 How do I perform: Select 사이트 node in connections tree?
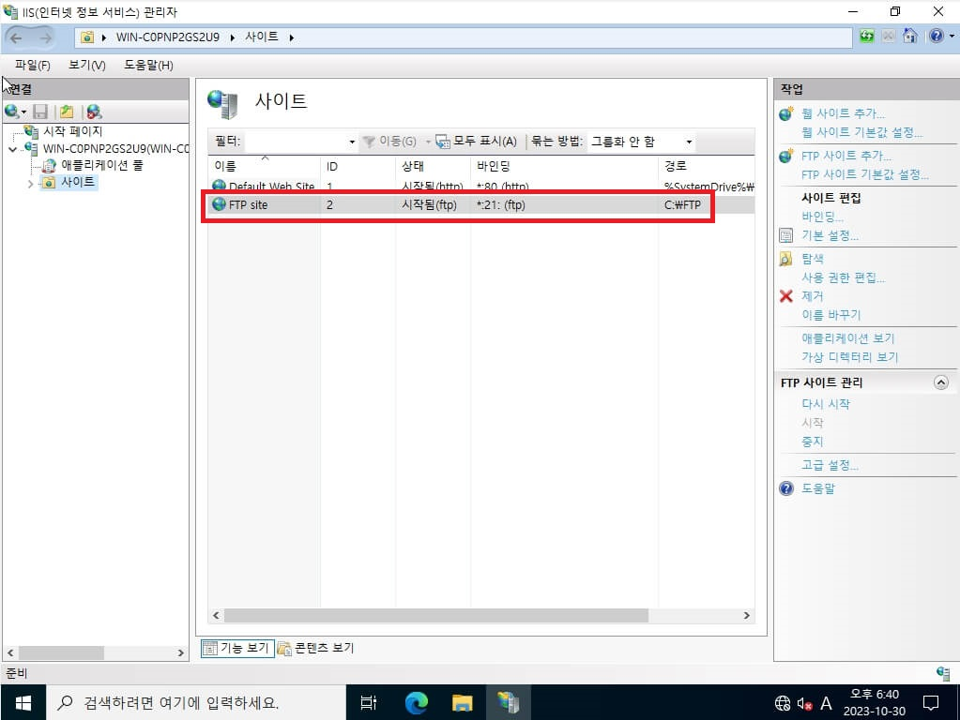tap(78, 182)
